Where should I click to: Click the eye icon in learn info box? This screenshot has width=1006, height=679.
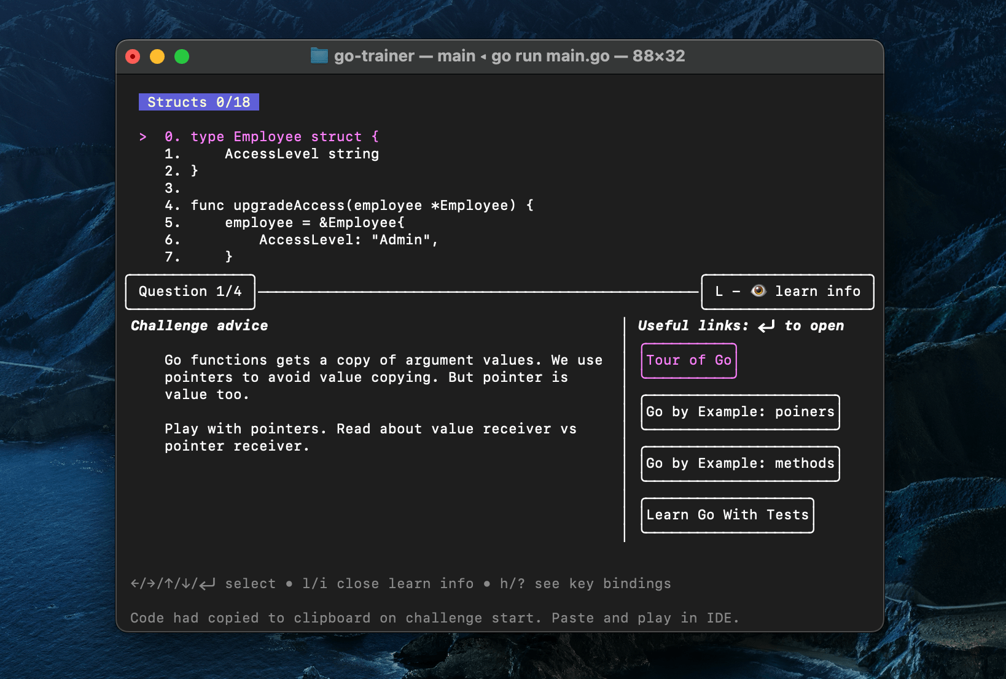[758, 291]
